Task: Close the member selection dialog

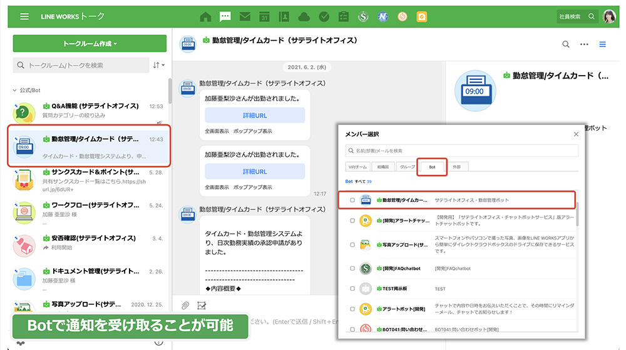Action: tap(576, 134)
